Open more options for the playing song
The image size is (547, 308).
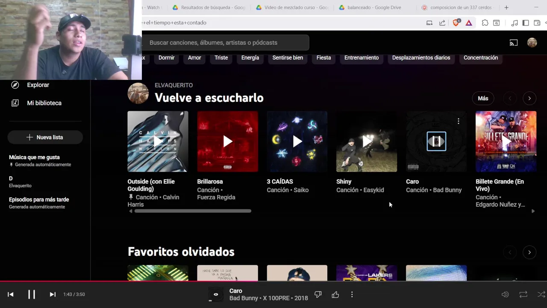[x=352, y=294]
